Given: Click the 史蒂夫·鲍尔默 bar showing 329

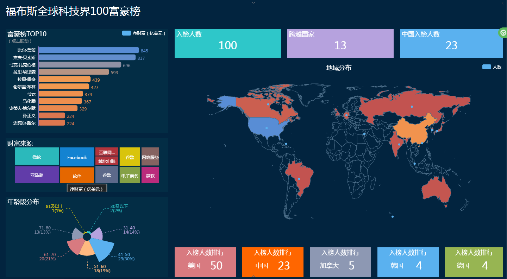Looking at the screenshot, I should [x=58, y=108].
